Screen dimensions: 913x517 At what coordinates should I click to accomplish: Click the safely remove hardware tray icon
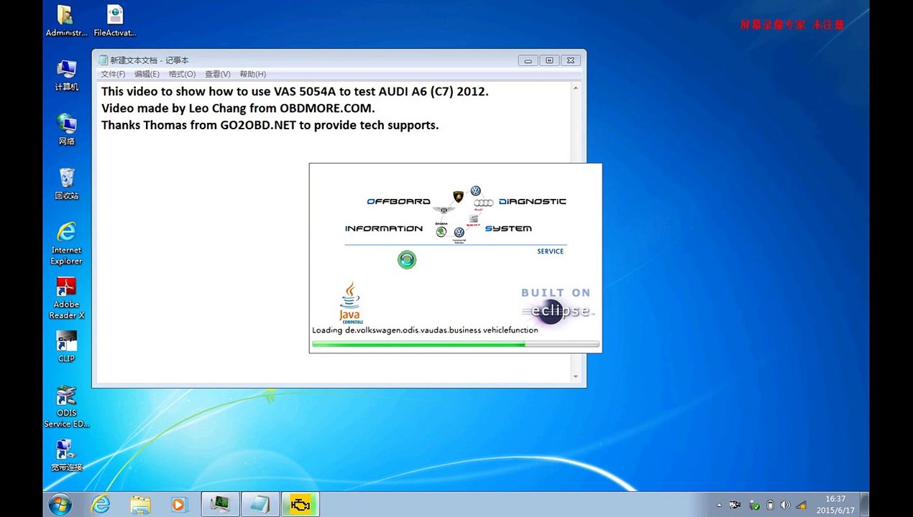pyautogui.click(x=753, y=505)
